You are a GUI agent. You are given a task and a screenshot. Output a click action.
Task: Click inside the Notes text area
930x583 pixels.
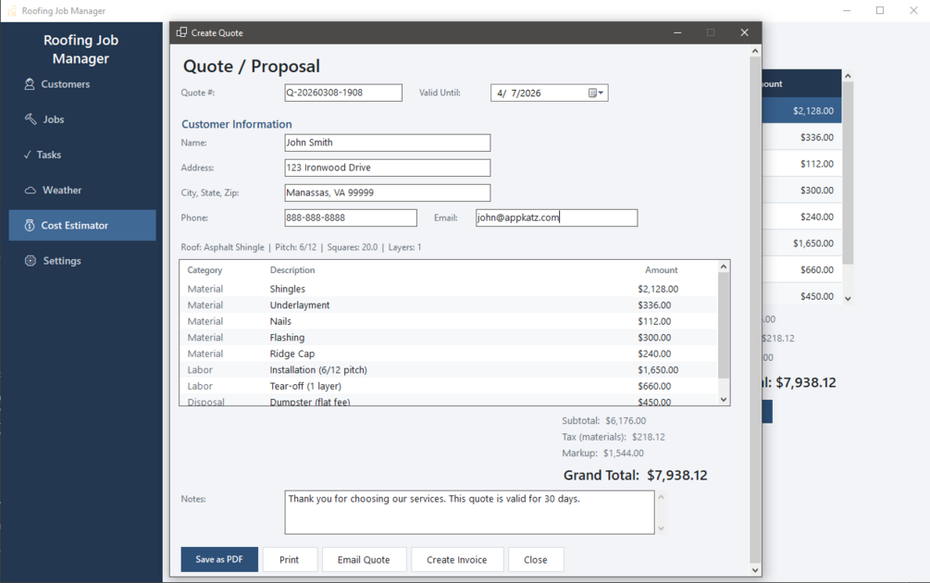pyautogui.click(x=470, y=512)
